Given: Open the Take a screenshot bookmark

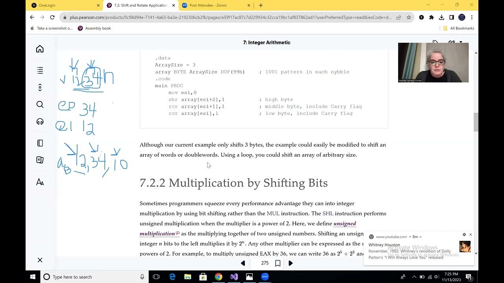Looking at the screenshot, I should (52, 28).
